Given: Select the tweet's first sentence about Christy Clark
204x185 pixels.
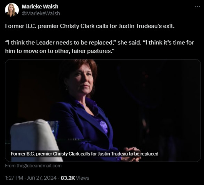Looking at the screenshot, I should click(x=90, y=26).
